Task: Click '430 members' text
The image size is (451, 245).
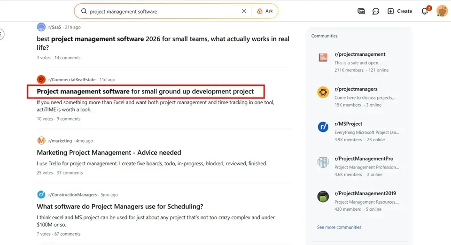Action: click(x=348, y=209)
